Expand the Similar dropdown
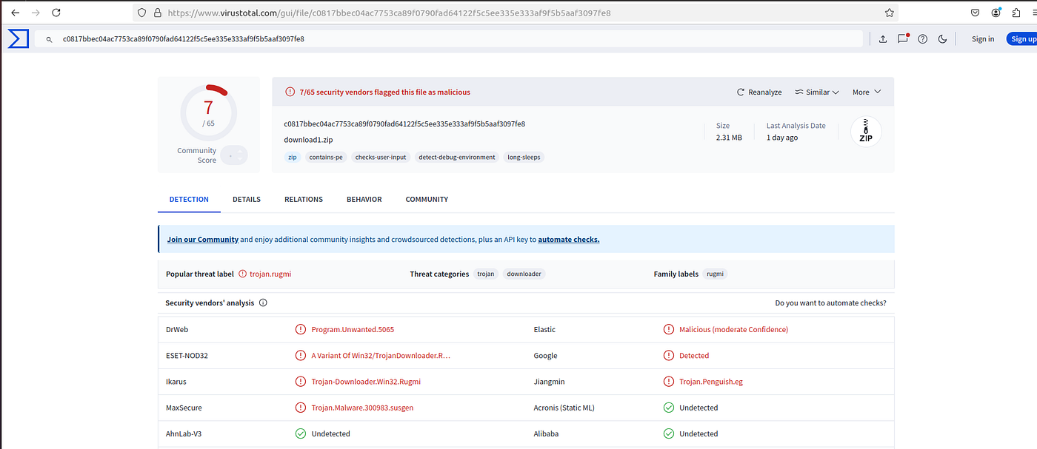 tap(816, 92)
